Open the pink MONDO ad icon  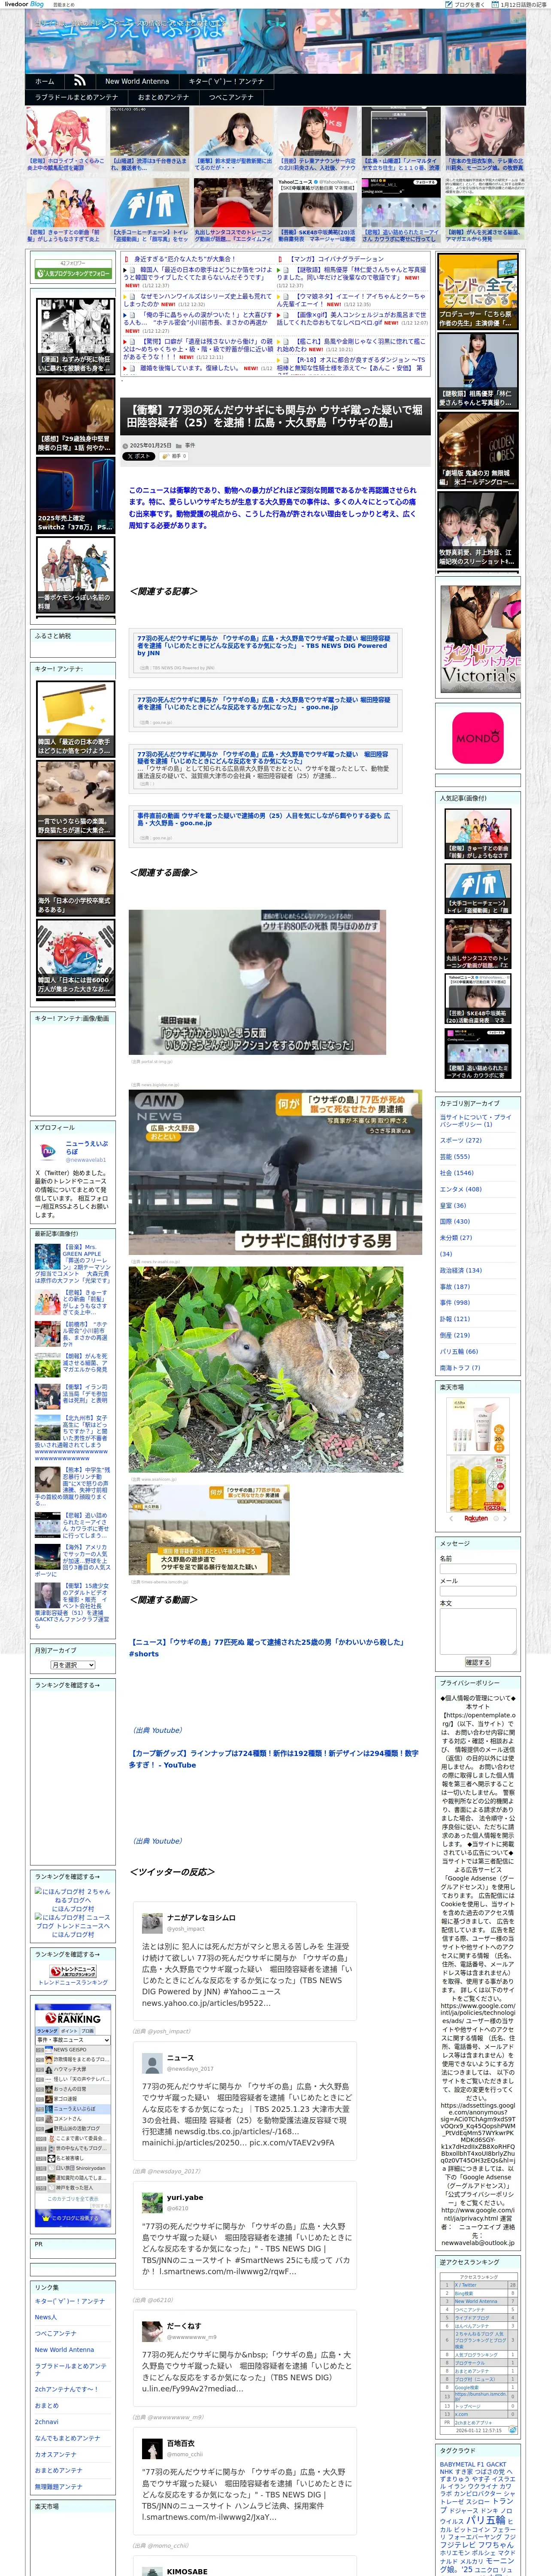click(478, 739)
